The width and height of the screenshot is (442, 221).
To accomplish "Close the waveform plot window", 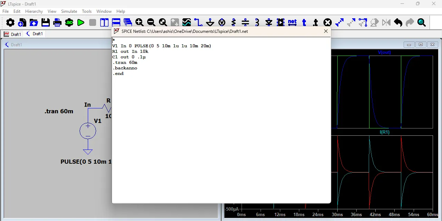I will point(433,45).
